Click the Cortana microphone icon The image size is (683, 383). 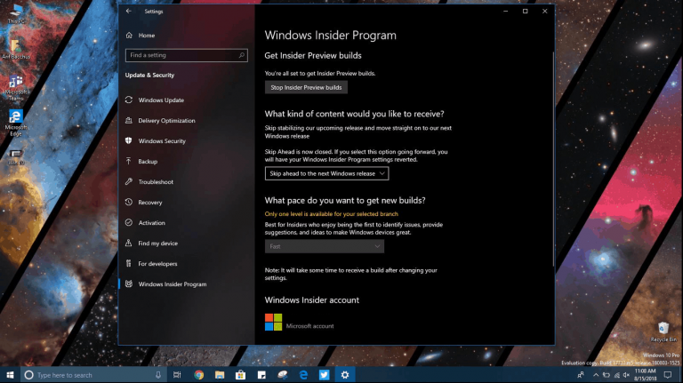pyautogui.click(x=158, y=375)
